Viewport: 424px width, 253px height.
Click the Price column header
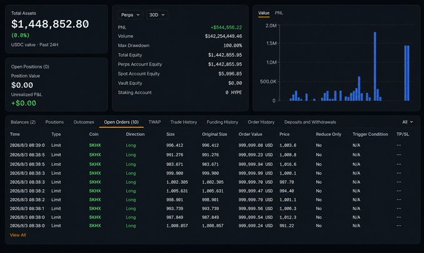[284, 134]
